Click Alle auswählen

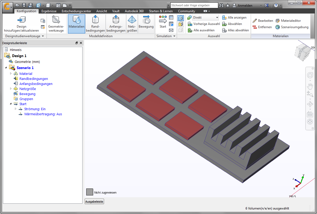(201, 30)
